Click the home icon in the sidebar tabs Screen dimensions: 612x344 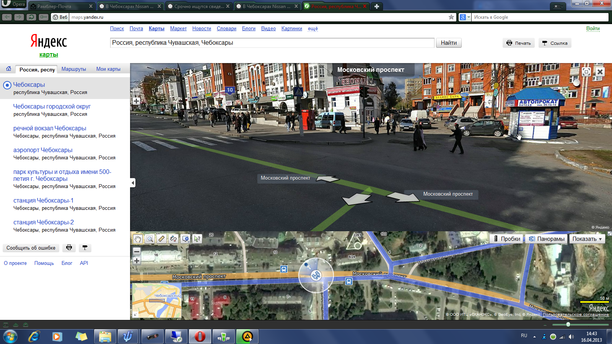click(8, 69)
